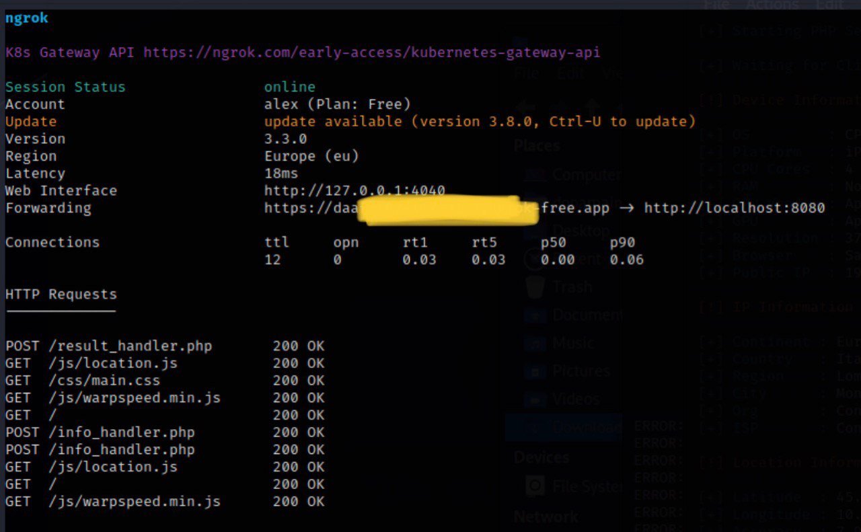Click the Session Status label
861x532 pixels.
tap(65, 87)
